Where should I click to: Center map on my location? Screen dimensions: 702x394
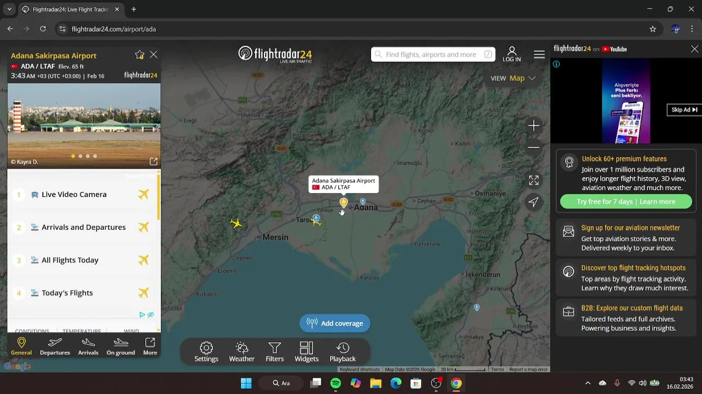[533, 202]
